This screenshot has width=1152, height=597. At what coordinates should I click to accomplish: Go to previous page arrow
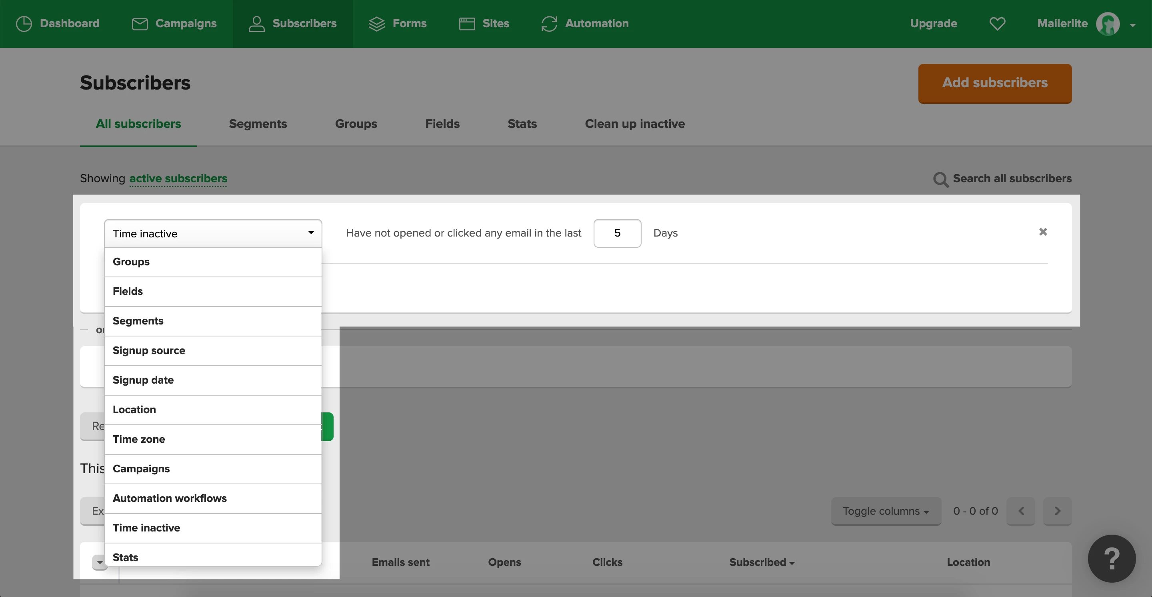pyautogui.click(x=1021, y=511)
